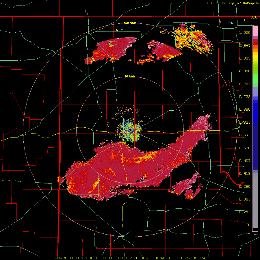Click the DCC product label
The image size is (260, 260).
point(254,17)
